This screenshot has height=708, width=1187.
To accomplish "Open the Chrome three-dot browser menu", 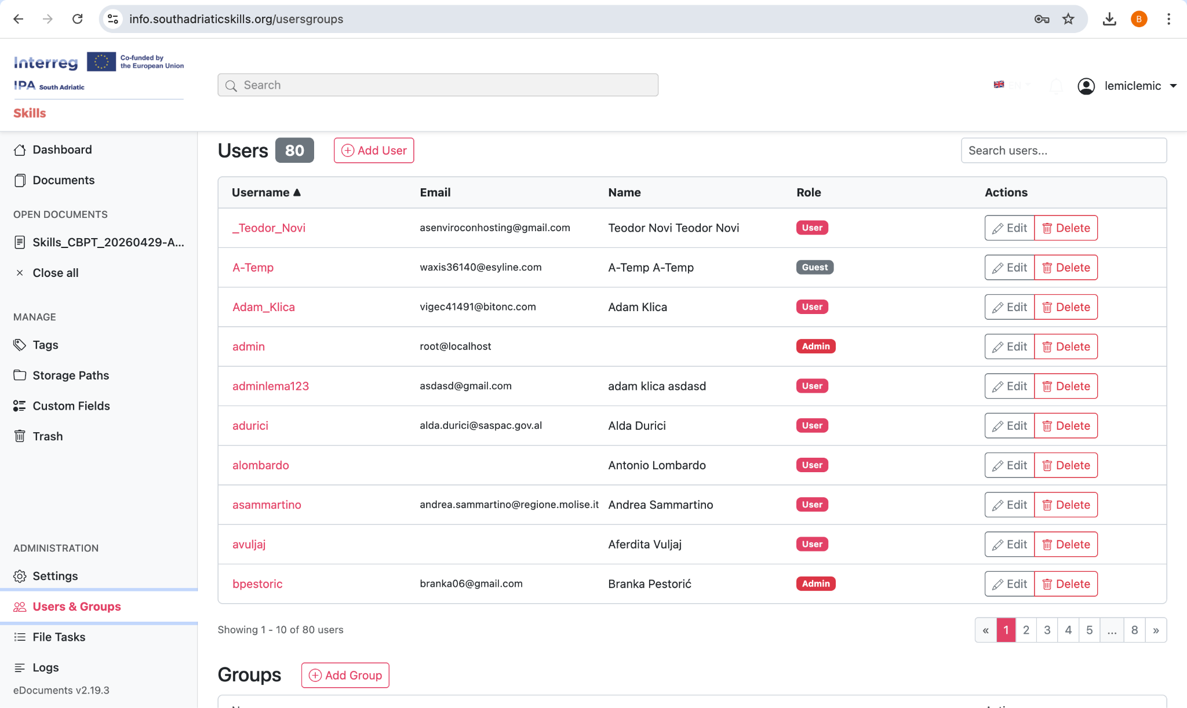I will coord(1168,19).
